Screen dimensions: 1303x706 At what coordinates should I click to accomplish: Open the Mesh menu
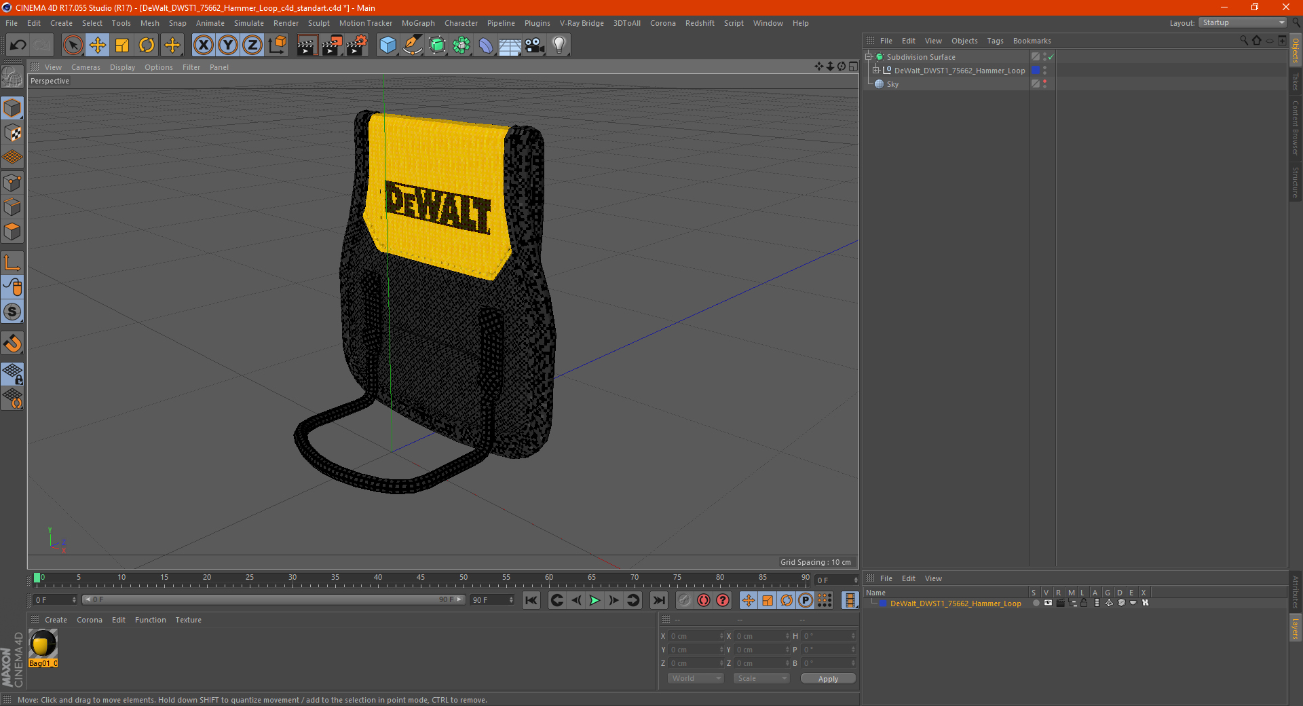149,23
